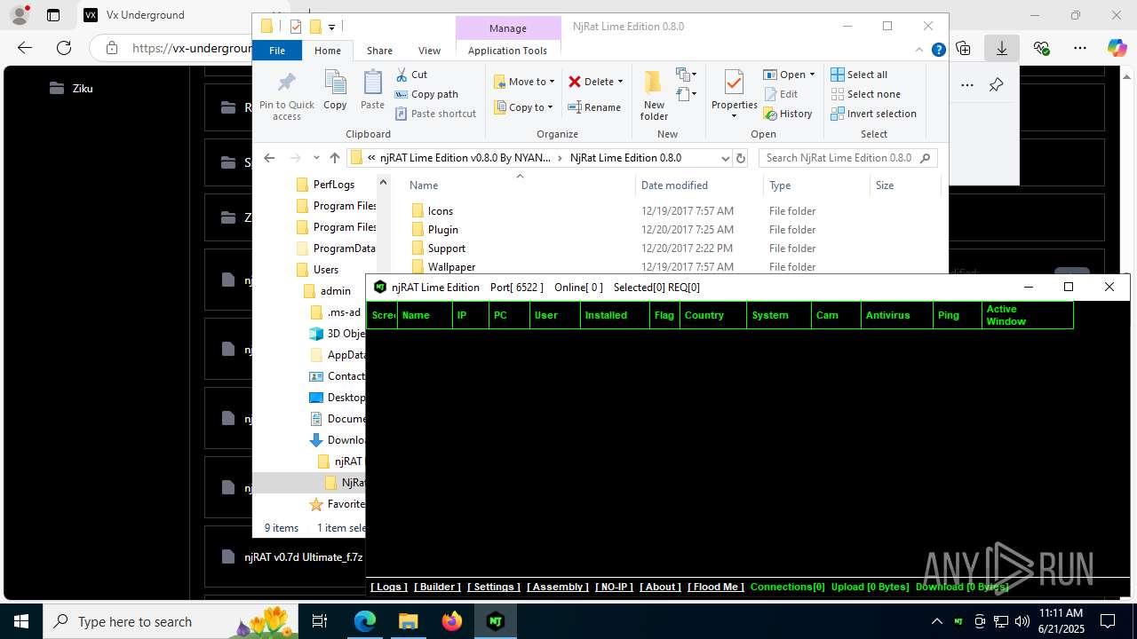
Task: Click Paste shortcut in ribbon
Action: tap(435, 114)
